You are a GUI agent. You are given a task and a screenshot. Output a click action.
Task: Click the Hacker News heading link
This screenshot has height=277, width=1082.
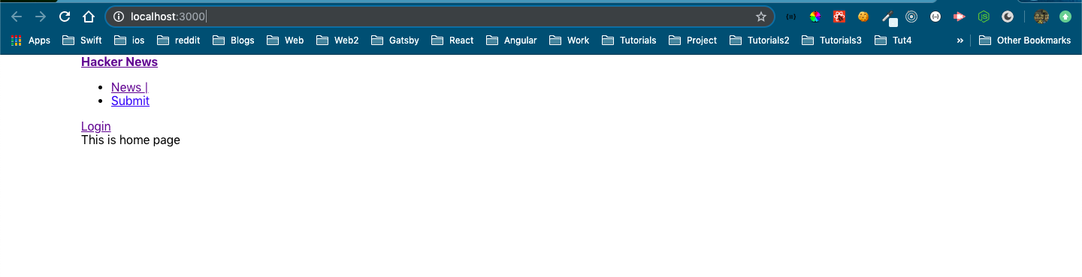[119, 62]
